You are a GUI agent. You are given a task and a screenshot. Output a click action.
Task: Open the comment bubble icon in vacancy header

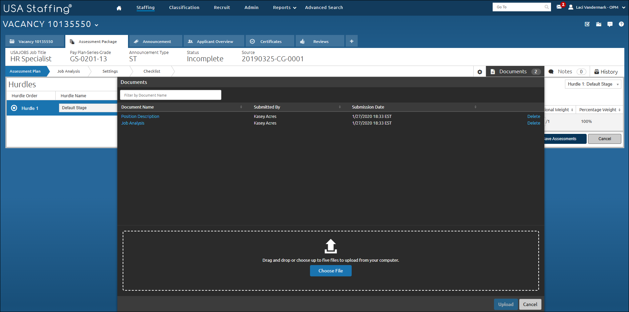(x=610, y=24)
